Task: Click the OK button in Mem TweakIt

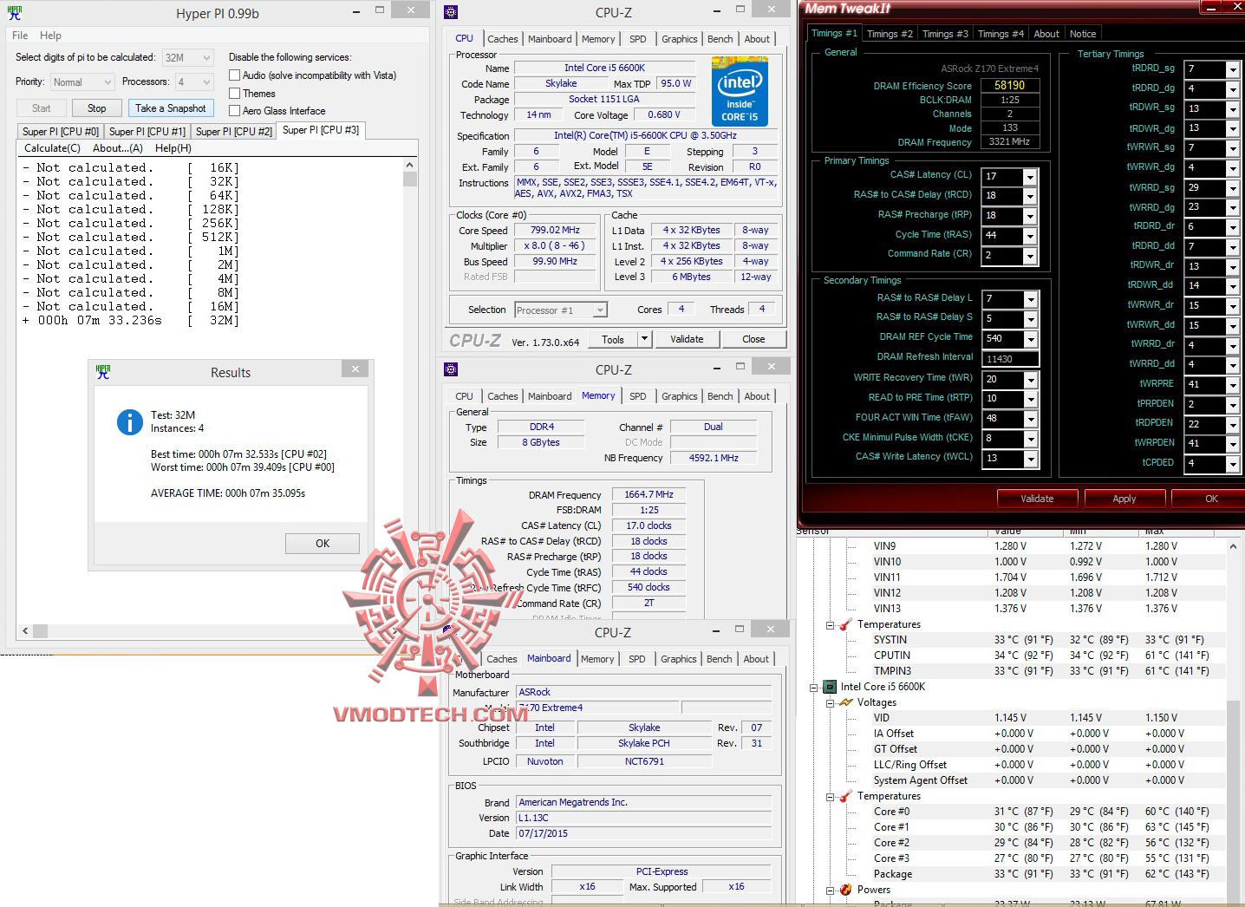Action: tap(1210, 499)
